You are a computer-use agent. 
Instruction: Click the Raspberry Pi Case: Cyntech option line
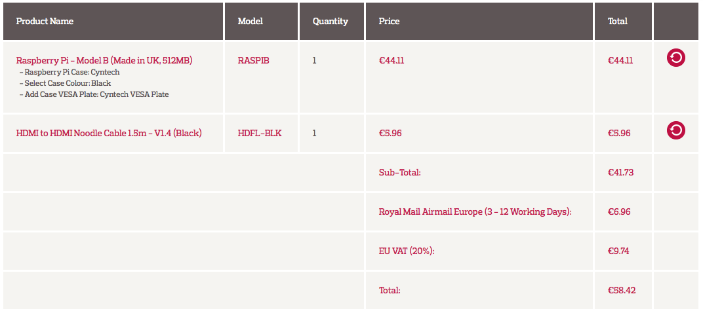70,72
